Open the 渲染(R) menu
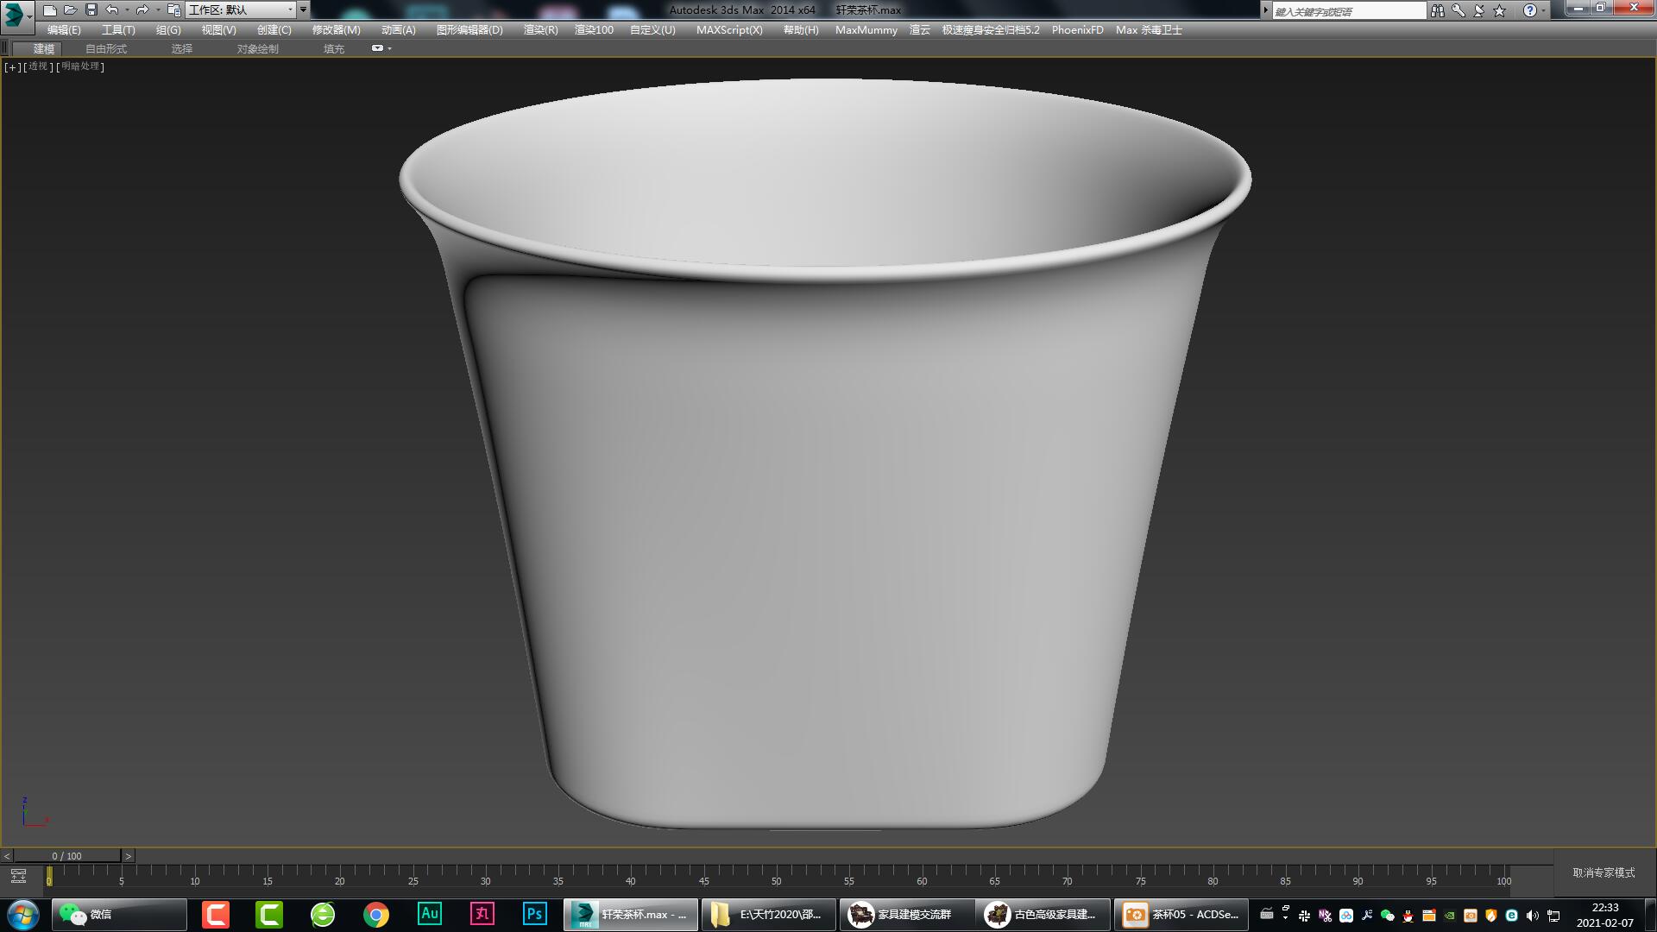Image resolution: width=1657 pixels, height=932 pixels. (x=539, y=29)
